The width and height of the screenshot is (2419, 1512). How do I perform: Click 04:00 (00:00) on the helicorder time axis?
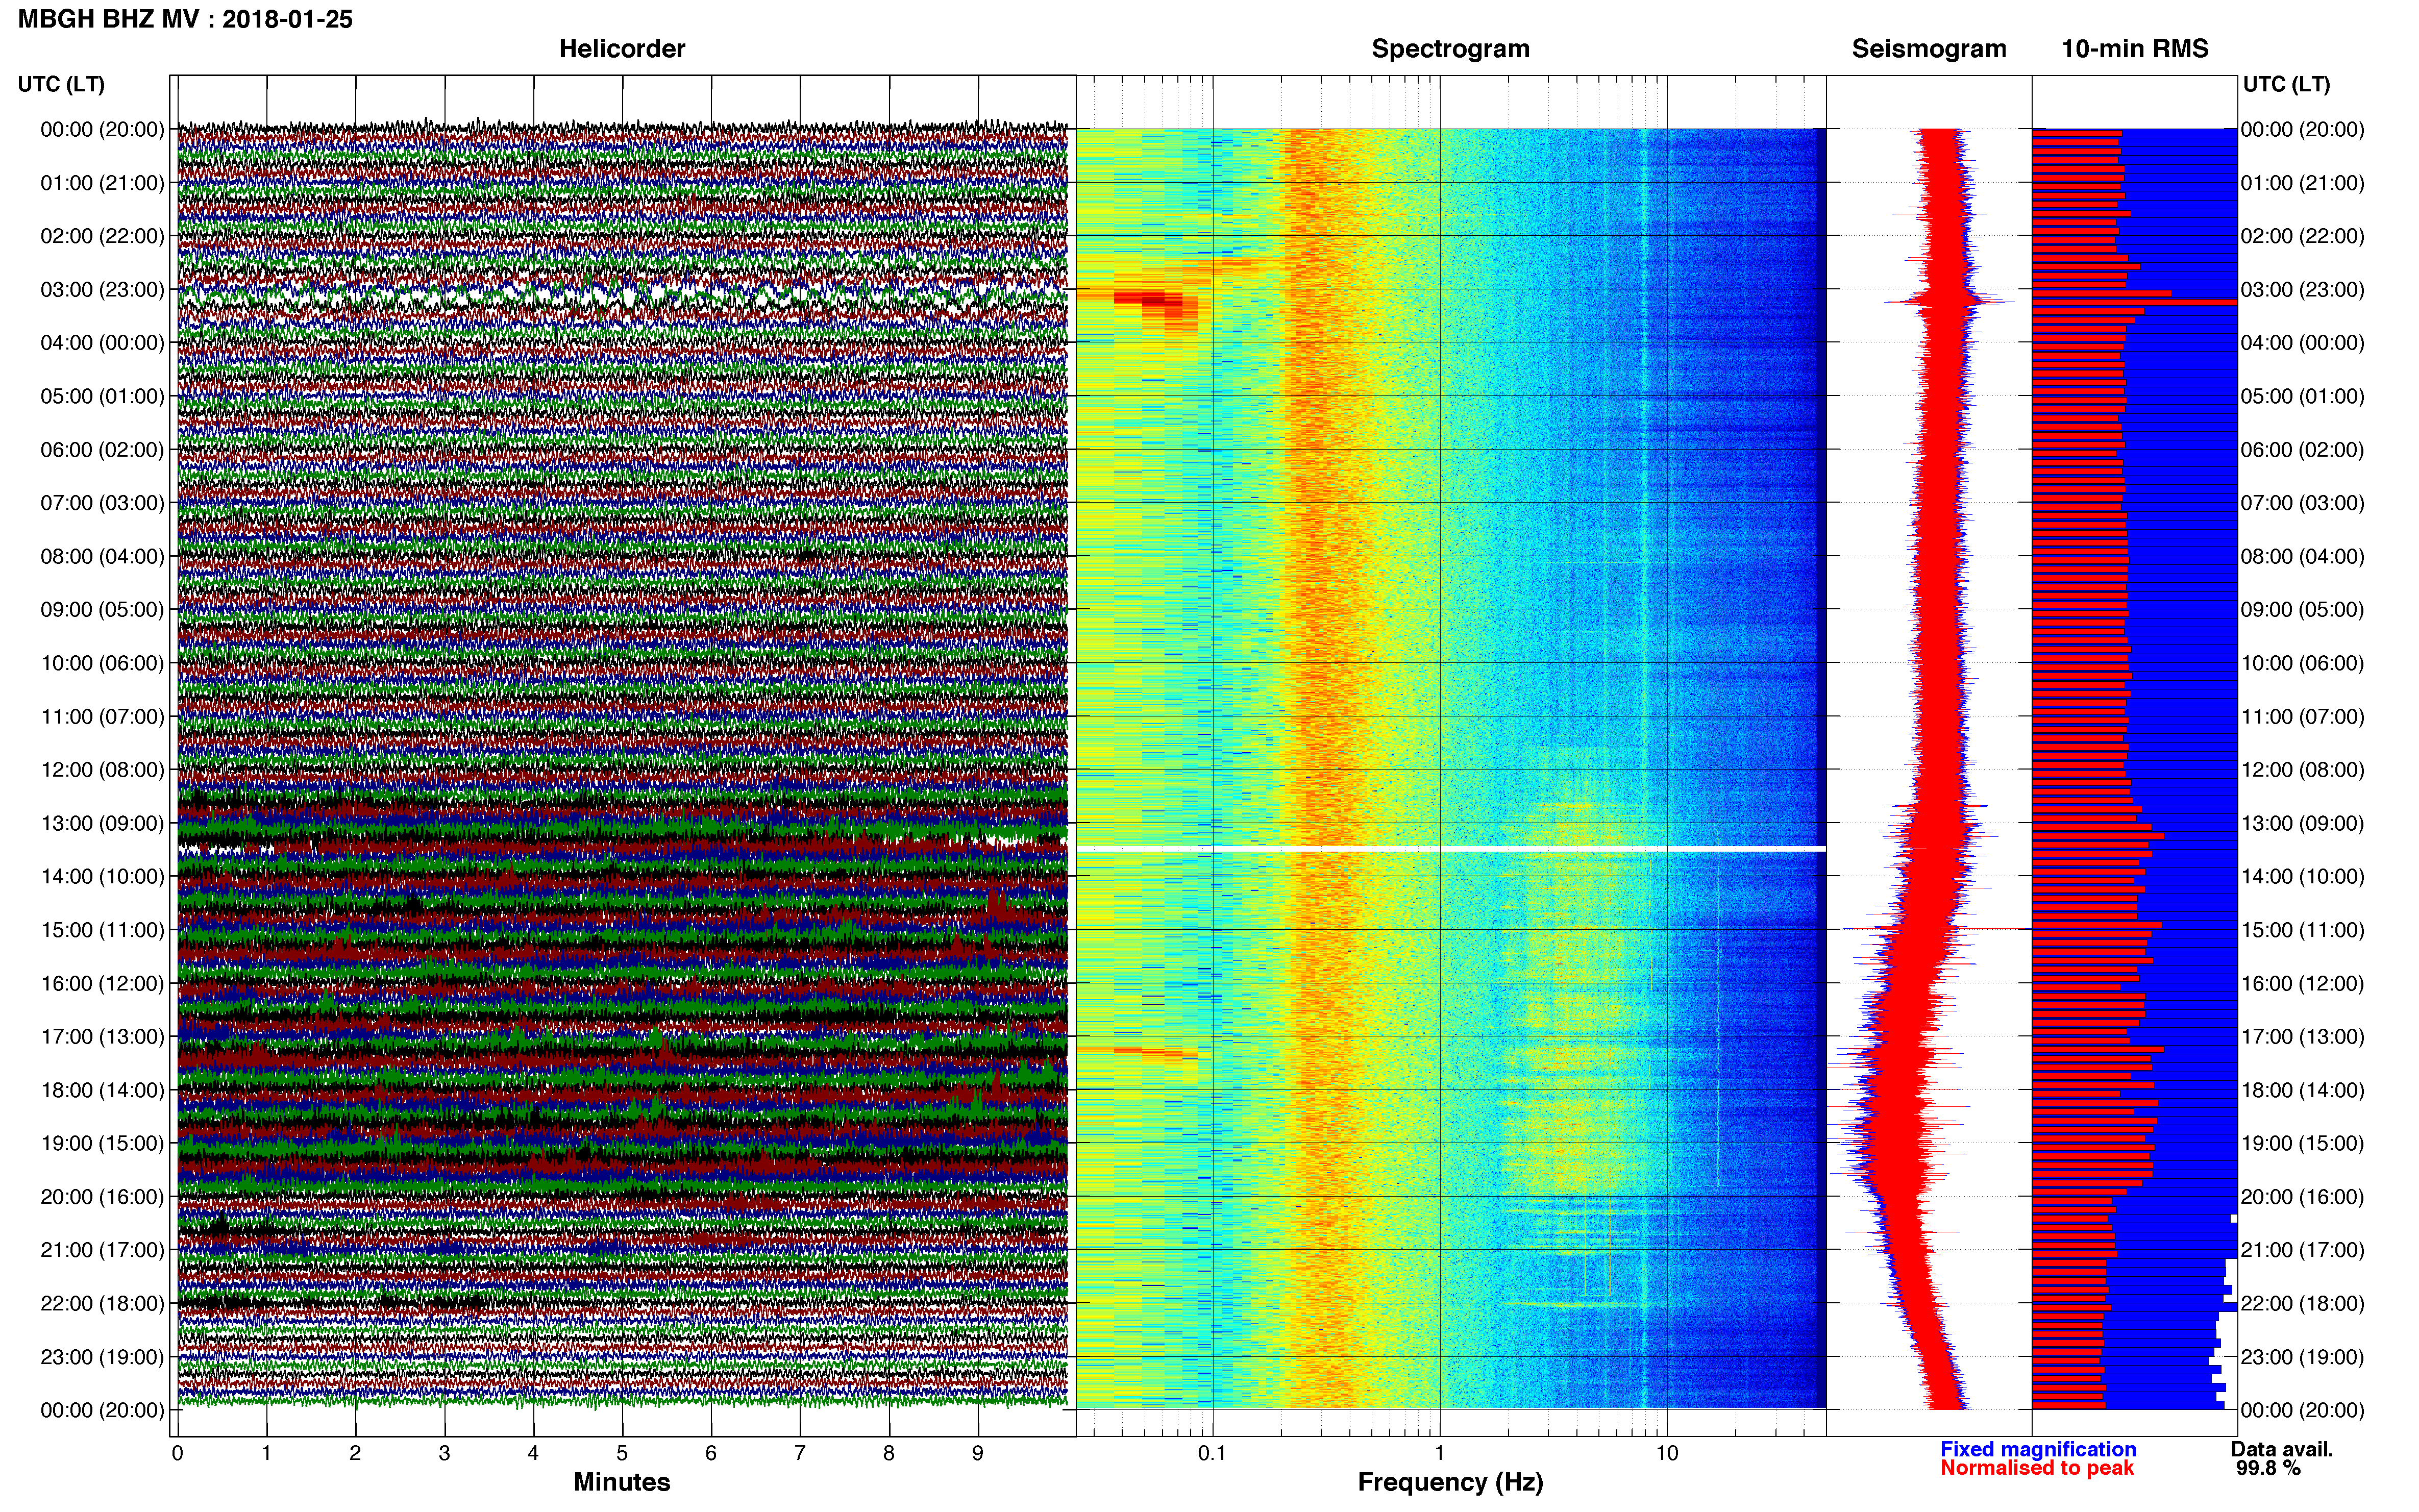[x=102, y=343]
